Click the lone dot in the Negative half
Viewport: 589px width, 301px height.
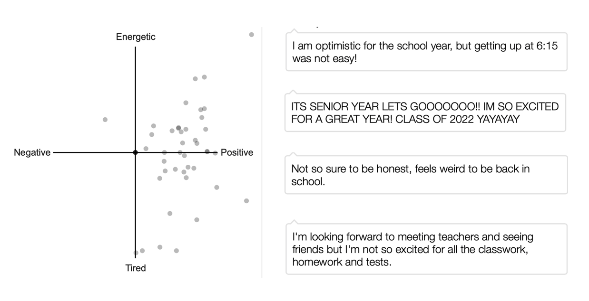click(x=105, y=120)
